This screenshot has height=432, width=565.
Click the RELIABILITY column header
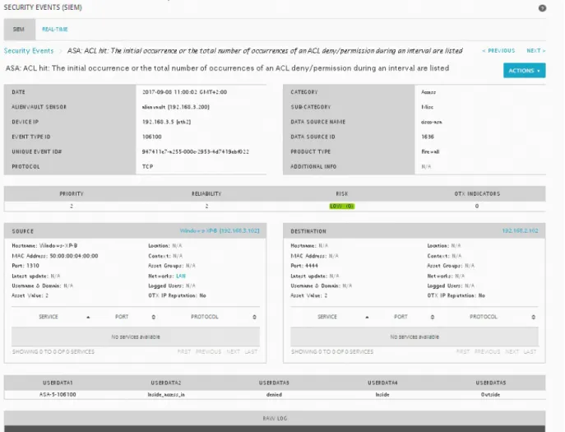[x=206, y=193]
